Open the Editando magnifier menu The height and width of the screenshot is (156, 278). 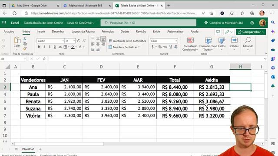(x=248, y=44)
